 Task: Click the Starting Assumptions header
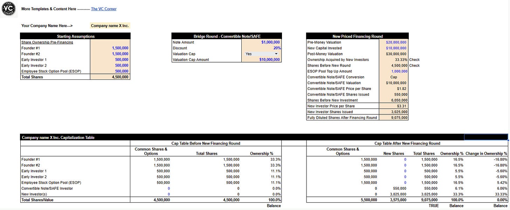point(75,36)
